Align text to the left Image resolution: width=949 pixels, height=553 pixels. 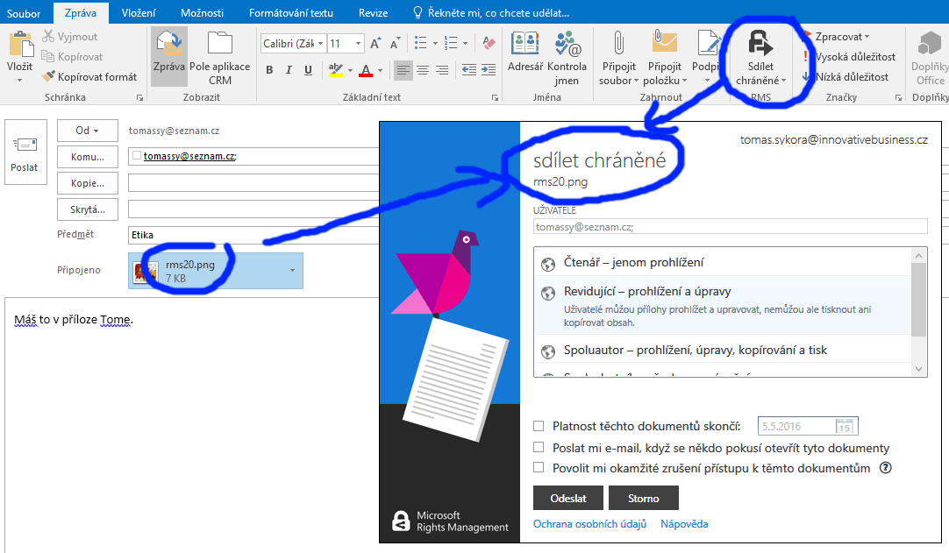pos(403,70)
